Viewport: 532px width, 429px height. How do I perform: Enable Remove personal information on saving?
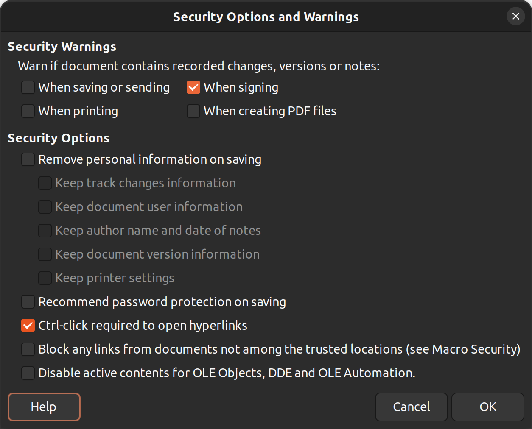28,159
